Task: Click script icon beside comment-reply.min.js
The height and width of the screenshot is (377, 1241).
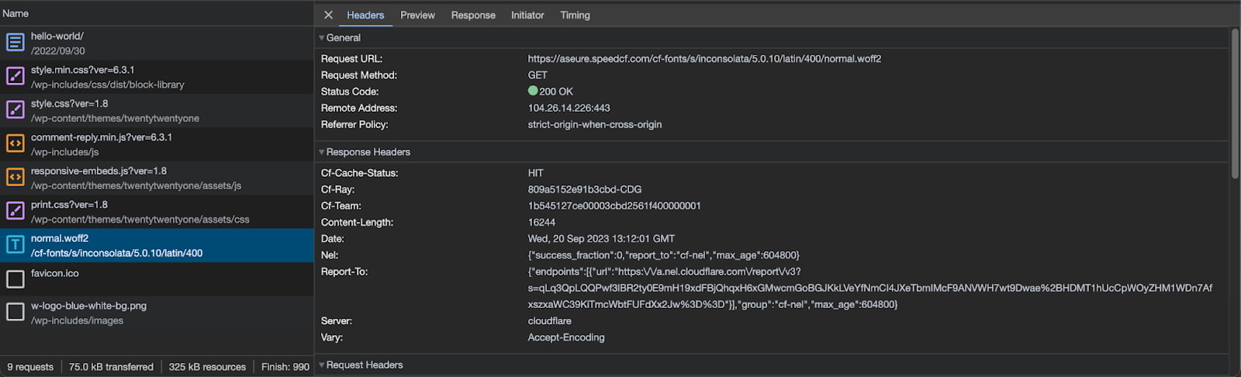Action: pyautogui.click(x=16, y=144)
